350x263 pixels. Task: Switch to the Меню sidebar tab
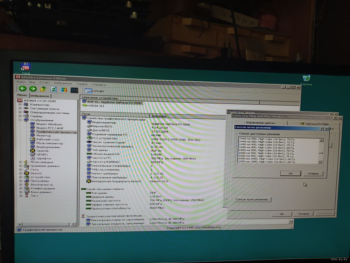[22, 95]
